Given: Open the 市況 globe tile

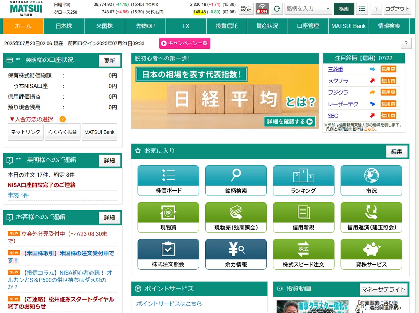Looking at the screenshot, I should (372, 180).
